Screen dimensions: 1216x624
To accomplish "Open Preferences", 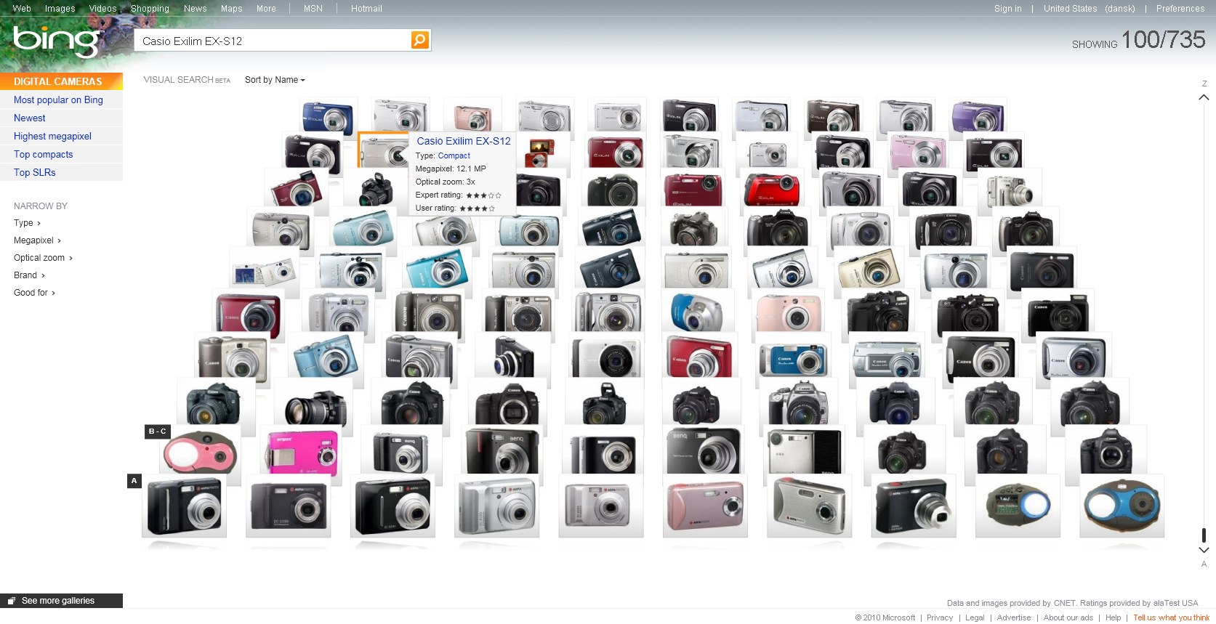I will point(1180,9).
